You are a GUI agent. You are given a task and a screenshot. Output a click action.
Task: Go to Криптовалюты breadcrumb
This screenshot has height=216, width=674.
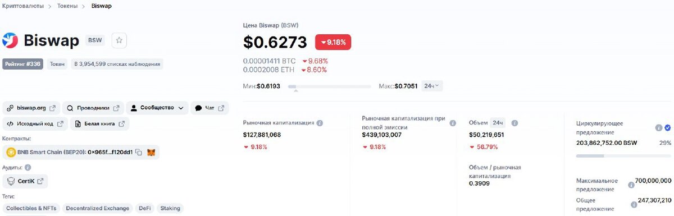[22, 6]
